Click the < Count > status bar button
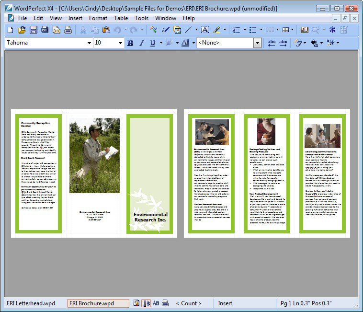Screen dimensions: 363x312 click(189, 303)
